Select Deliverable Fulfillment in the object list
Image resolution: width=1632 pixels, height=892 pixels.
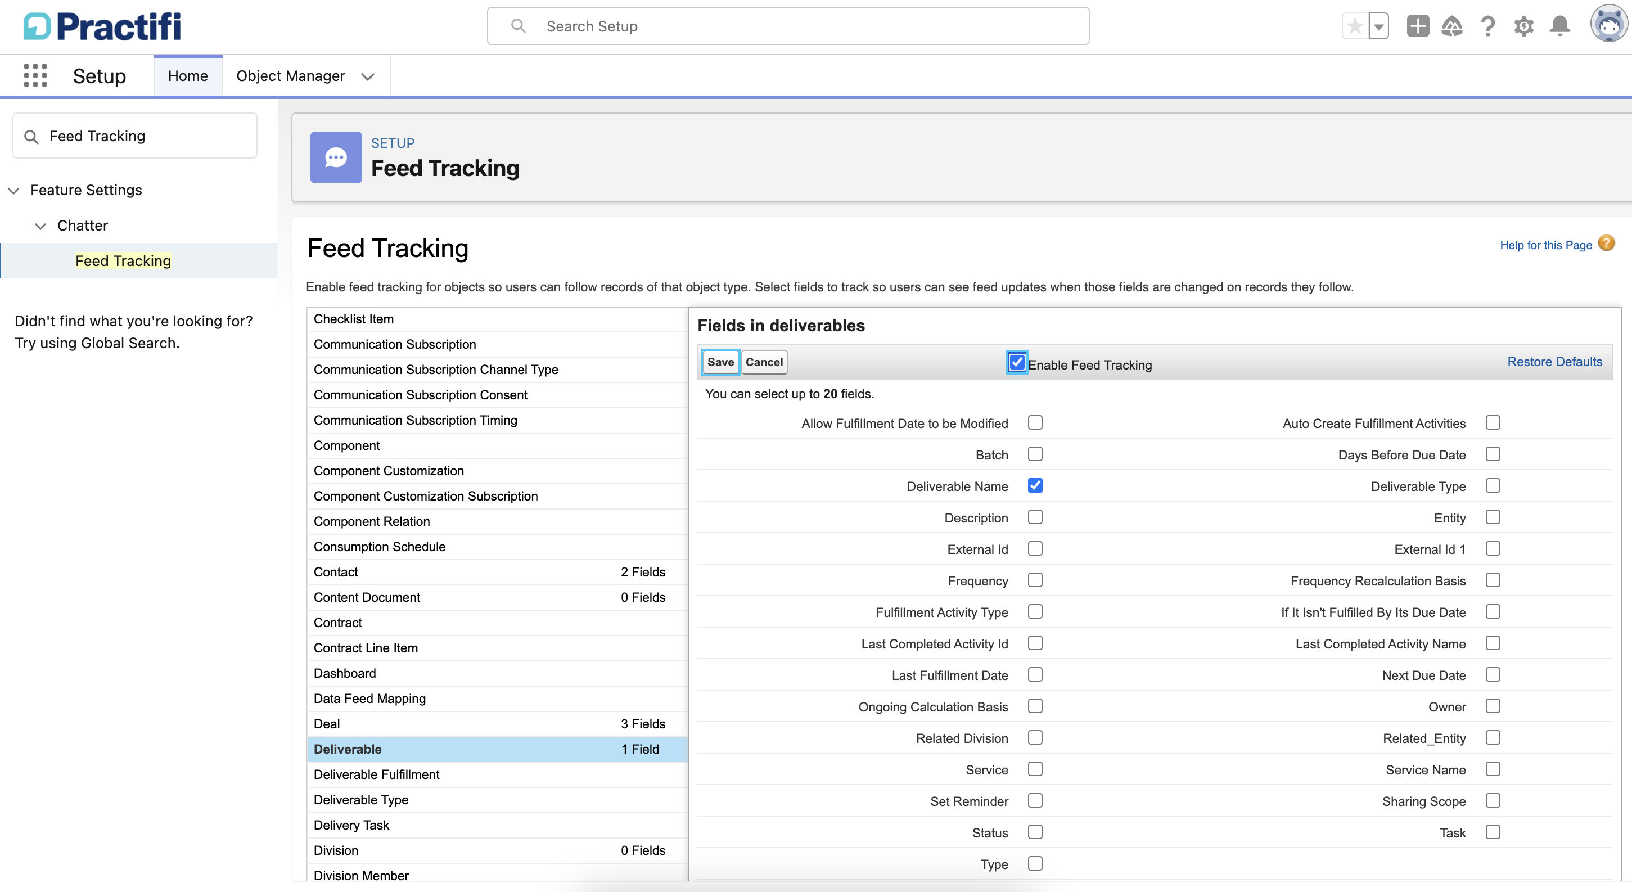pyautogui.click(x=376, y=774)
